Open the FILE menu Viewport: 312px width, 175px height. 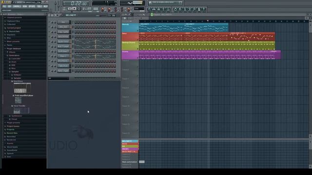tap(4, 6)
